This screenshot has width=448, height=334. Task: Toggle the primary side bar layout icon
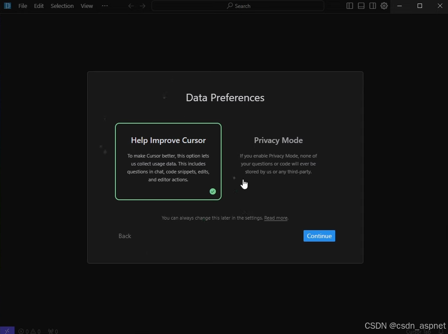pos(350,6)
